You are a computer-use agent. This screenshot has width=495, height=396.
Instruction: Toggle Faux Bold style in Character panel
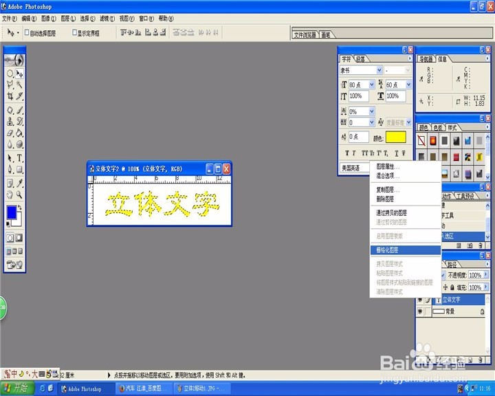tap(347, 153)
